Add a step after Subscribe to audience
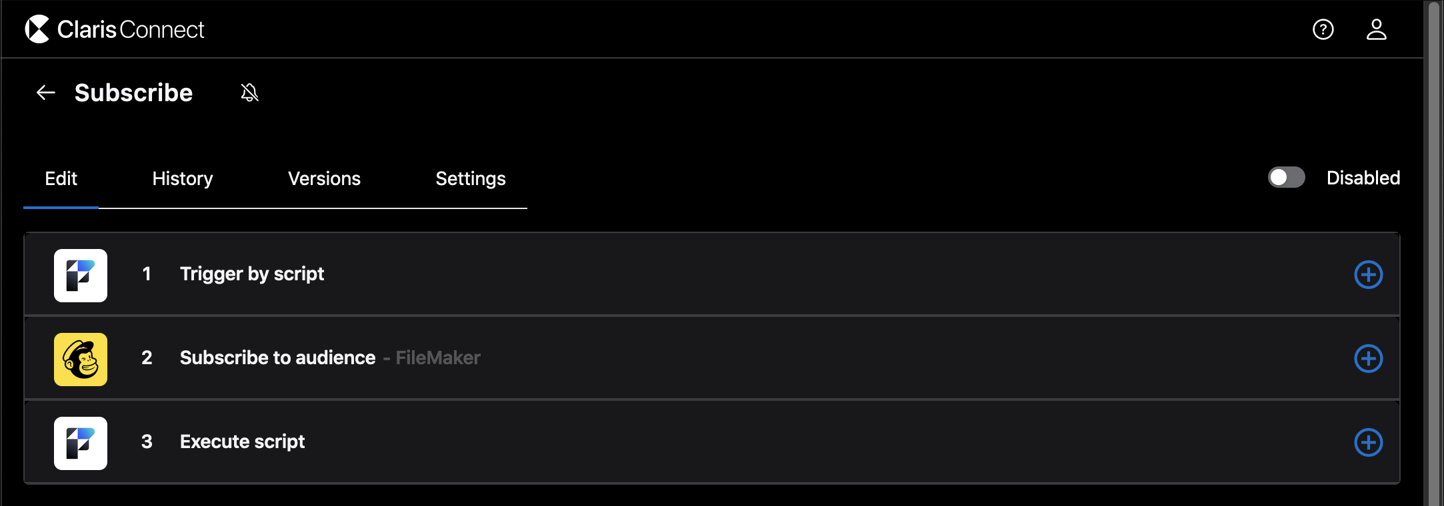 tap(1368, 358)
